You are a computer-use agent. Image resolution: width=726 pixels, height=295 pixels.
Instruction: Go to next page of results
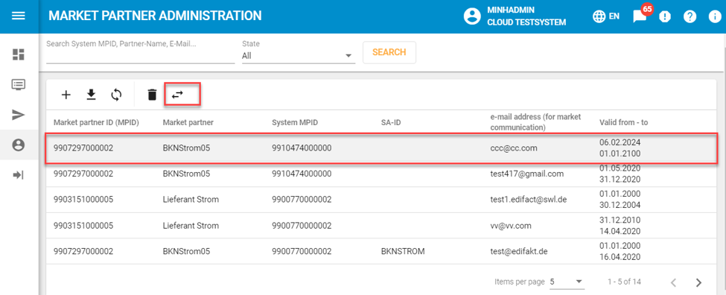pos(698,282)
